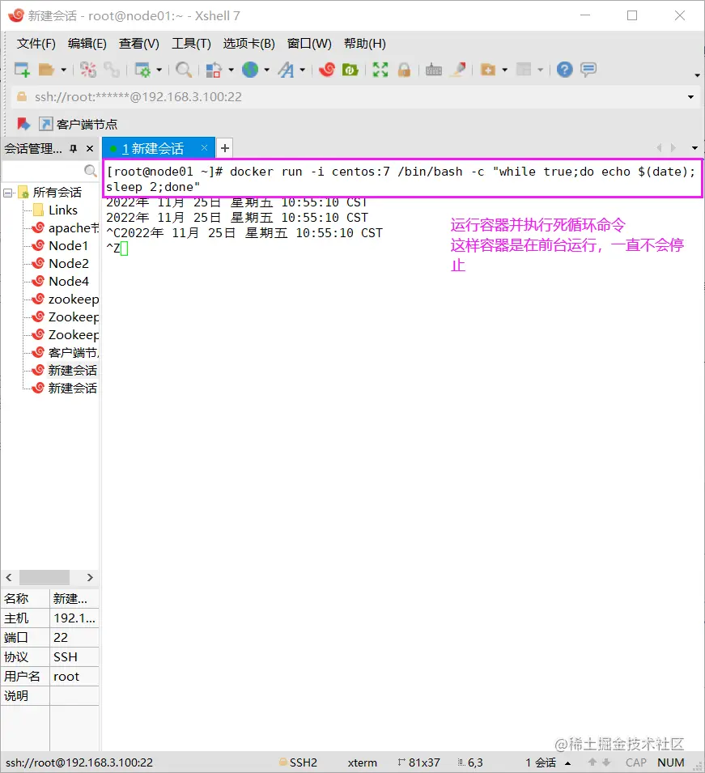Click the padlock lock-screen icon

pos(404,70)
